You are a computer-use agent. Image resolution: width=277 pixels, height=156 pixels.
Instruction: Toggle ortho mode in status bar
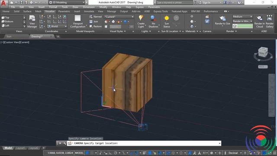tap(110, 153)
